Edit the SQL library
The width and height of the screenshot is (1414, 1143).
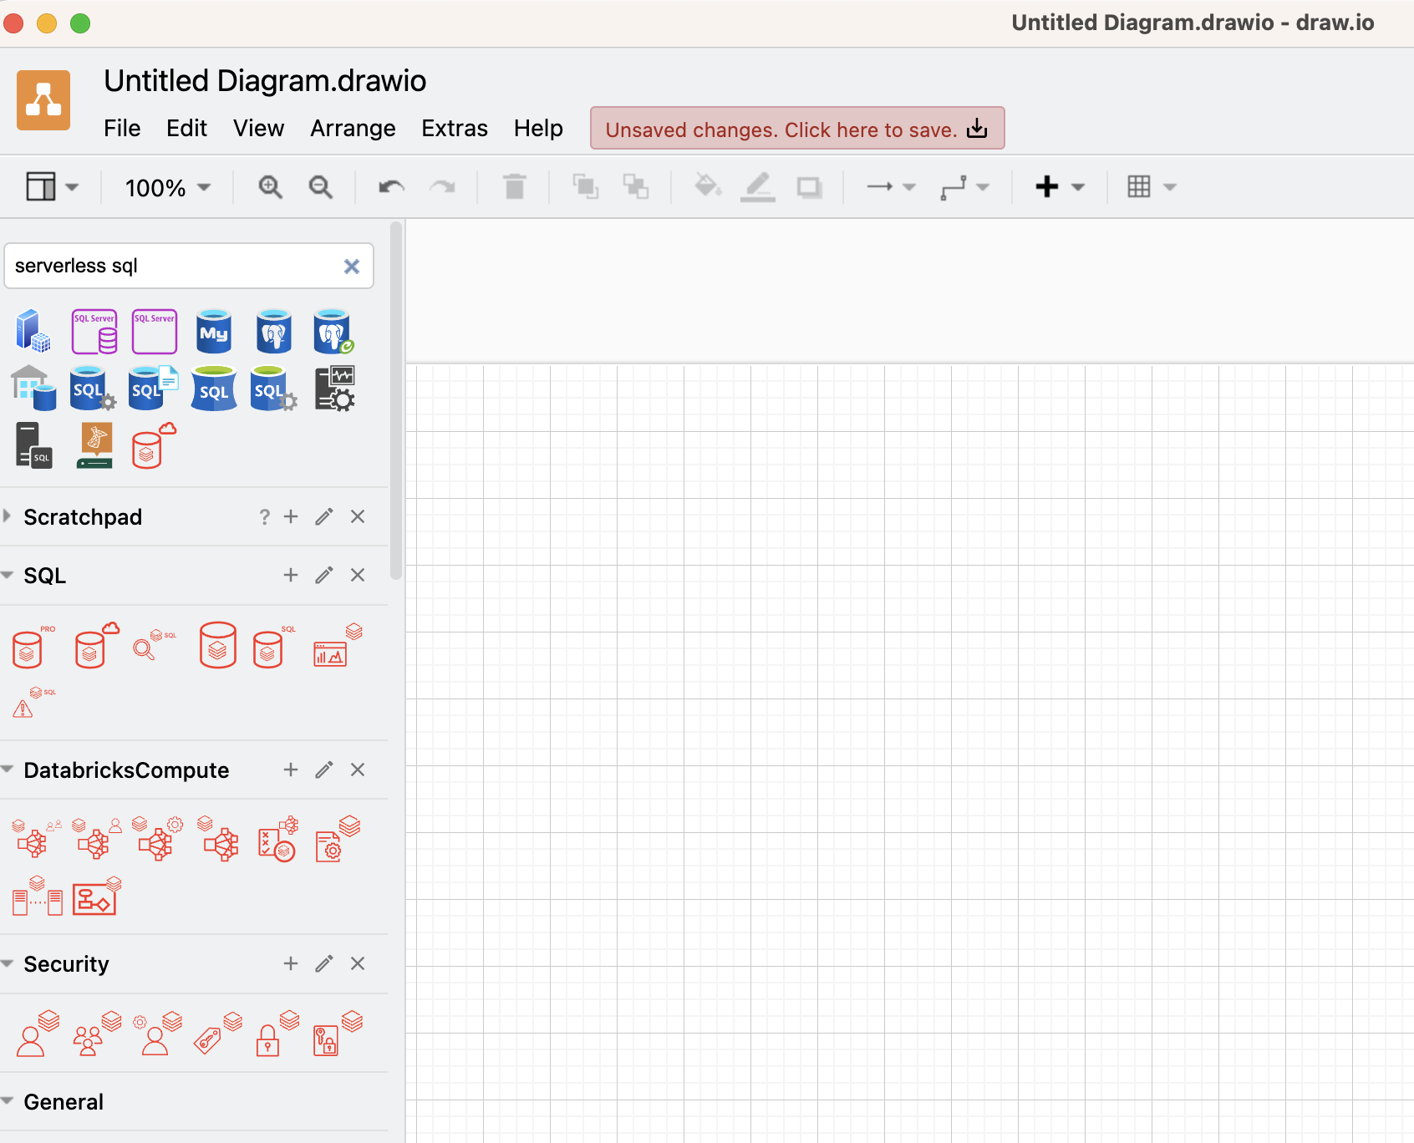point(324,575)
